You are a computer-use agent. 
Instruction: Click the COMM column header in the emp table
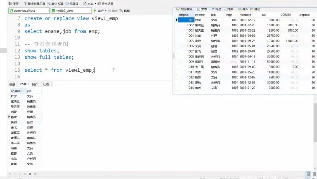pos(289,15)
